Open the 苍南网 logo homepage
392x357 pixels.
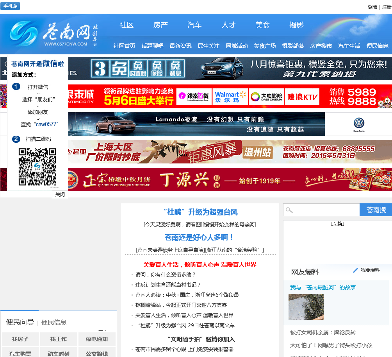tap(53, 34)
